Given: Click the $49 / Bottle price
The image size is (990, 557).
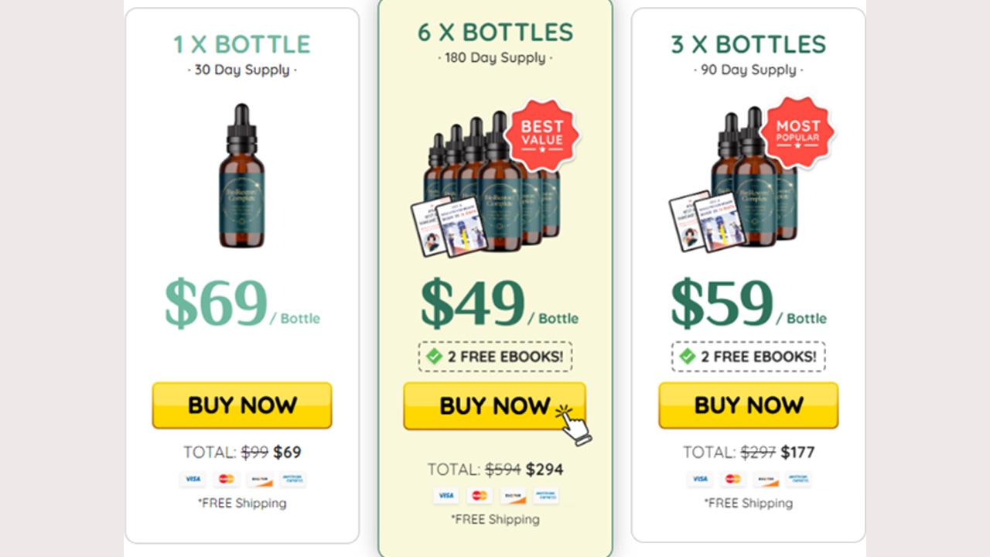Looking at the screenshot, I should [x=500, y=304].
